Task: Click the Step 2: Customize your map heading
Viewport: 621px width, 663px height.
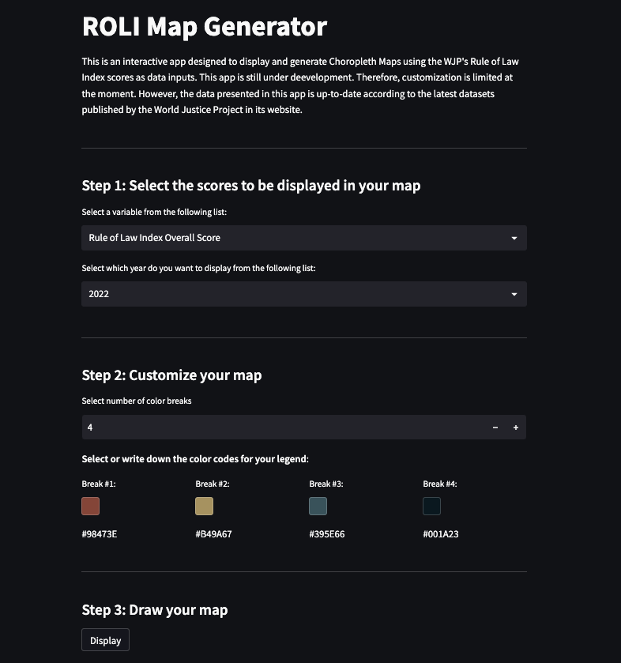Action: (171, 375)
